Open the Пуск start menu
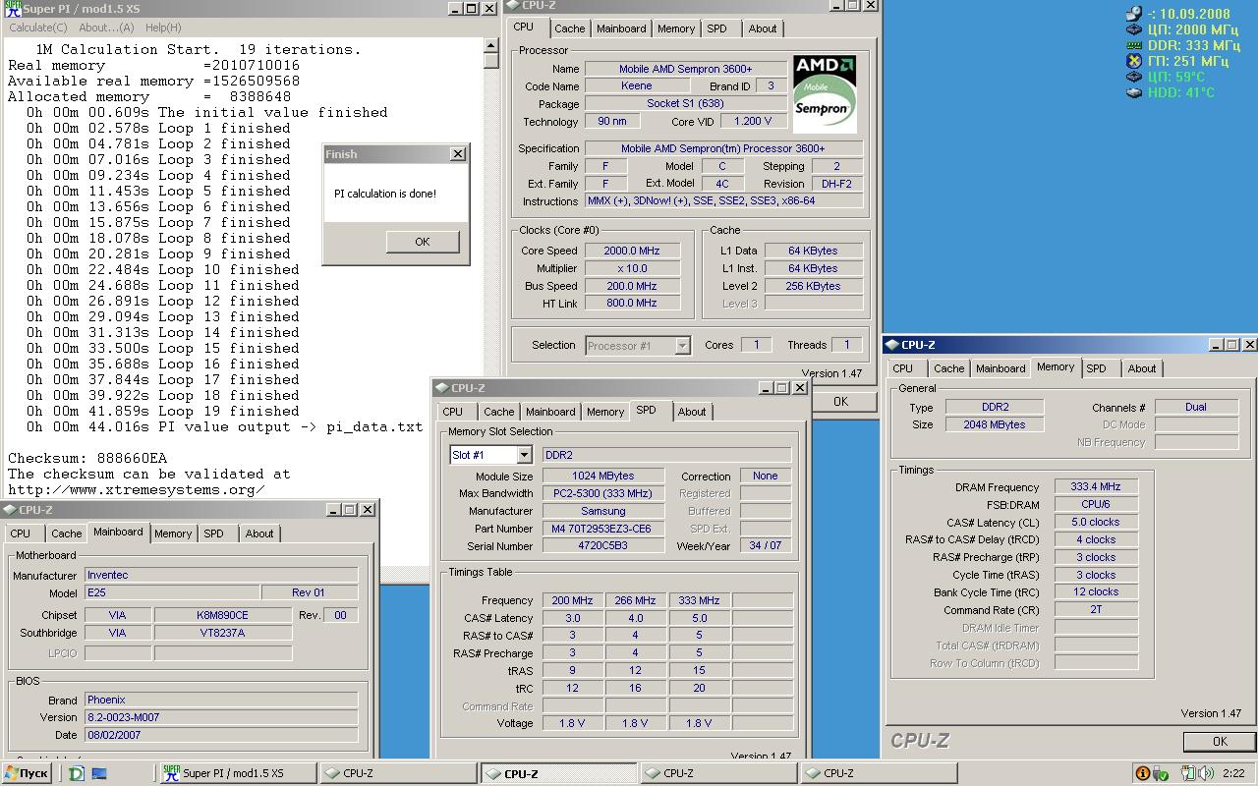The image size is (1258, 786). pos(27,773)
